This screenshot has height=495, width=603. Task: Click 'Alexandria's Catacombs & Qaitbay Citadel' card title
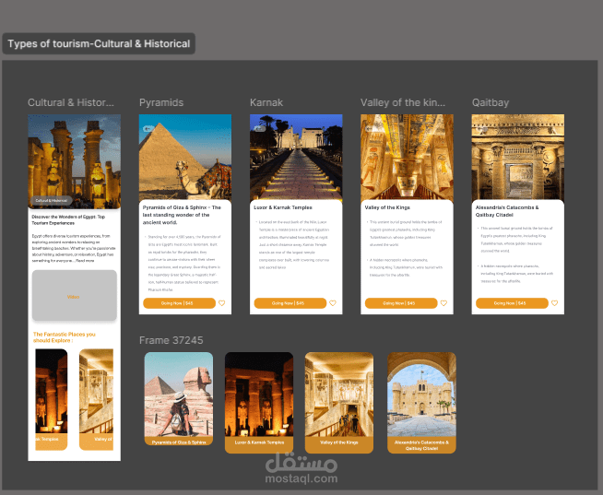coord(507,211)
